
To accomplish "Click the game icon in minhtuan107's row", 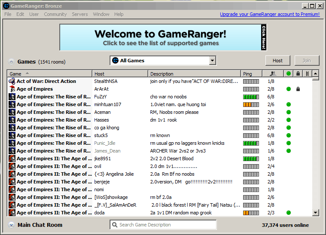I will (x=12, y=104).
